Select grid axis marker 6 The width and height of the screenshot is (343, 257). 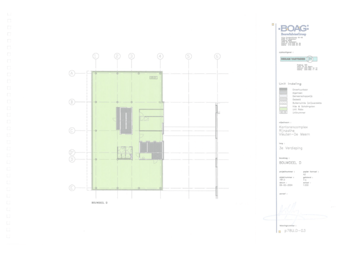pyautogui.click(x=217, y=56)
